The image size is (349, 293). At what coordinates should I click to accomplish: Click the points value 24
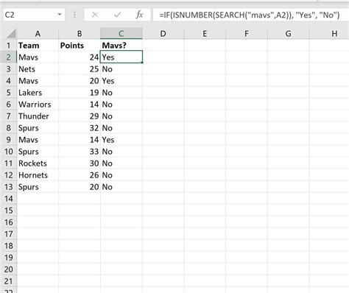[80, 57]
